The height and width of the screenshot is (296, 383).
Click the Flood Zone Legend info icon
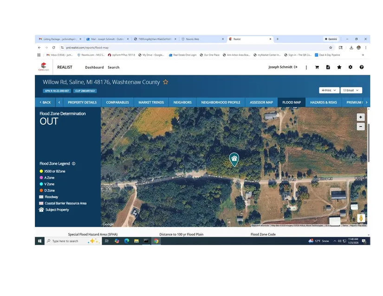coord(74,164)
